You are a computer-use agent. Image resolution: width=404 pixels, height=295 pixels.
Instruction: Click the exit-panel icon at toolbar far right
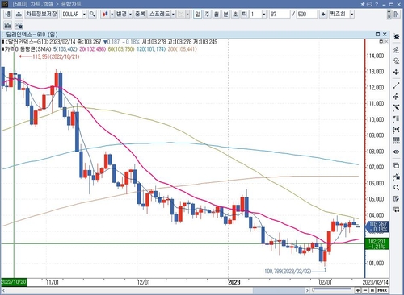[396, 15]
